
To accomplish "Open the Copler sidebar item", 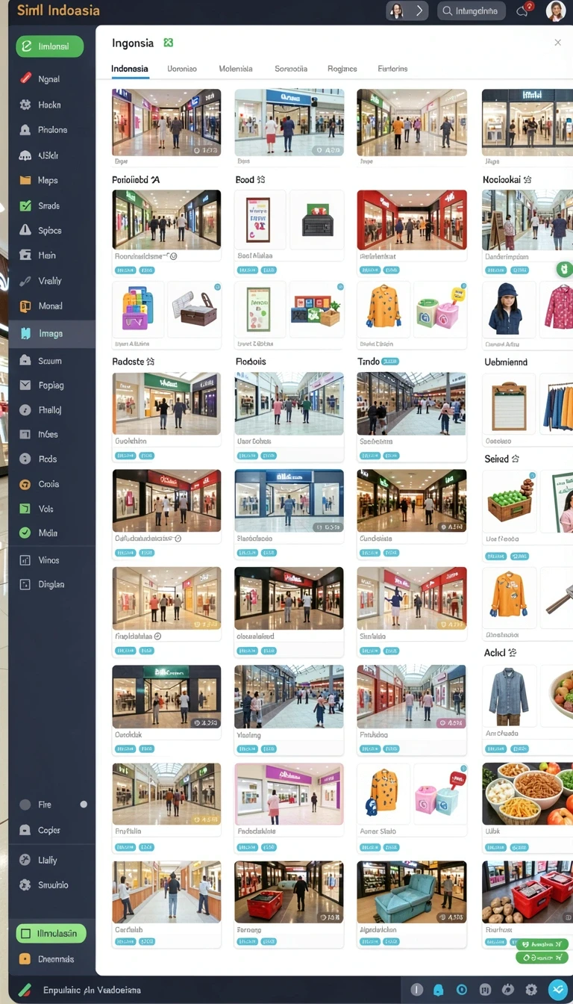I will click(51, 831).
